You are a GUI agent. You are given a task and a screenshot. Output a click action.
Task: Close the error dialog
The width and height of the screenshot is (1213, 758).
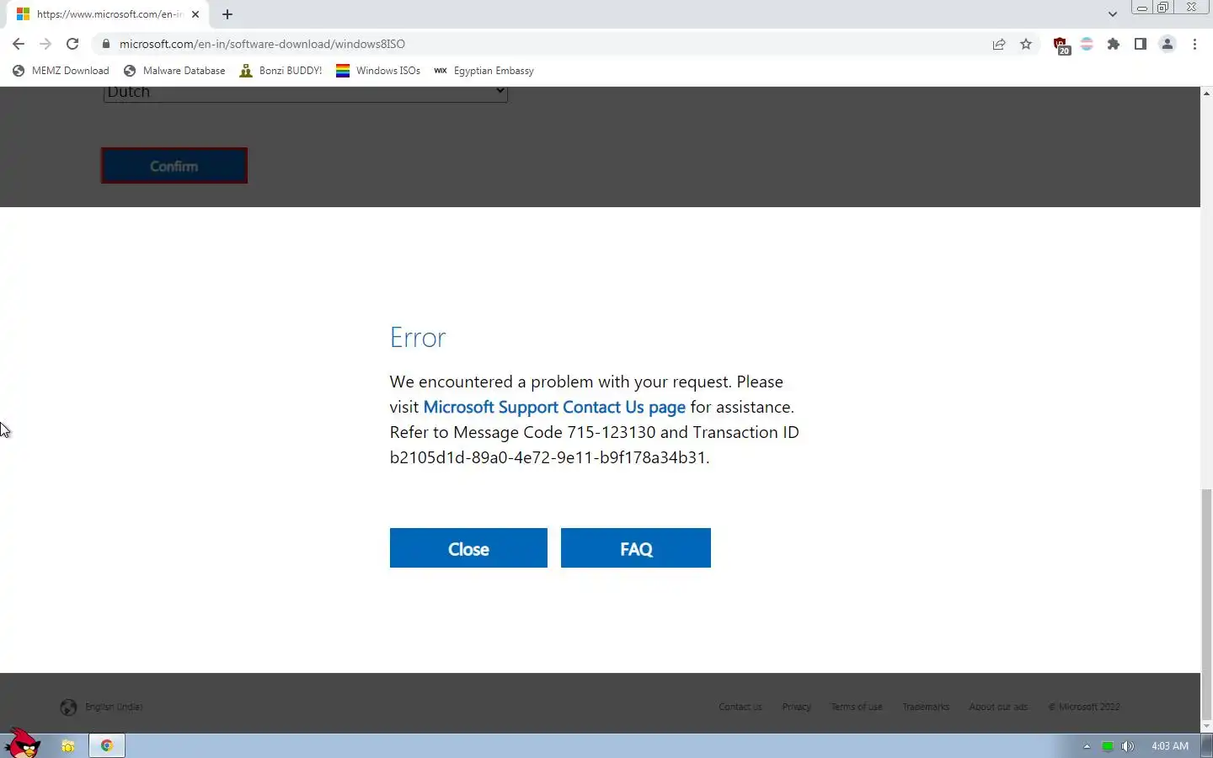tap(468, 548)
